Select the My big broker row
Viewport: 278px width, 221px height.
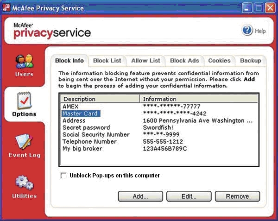click(x=159, y=149)
